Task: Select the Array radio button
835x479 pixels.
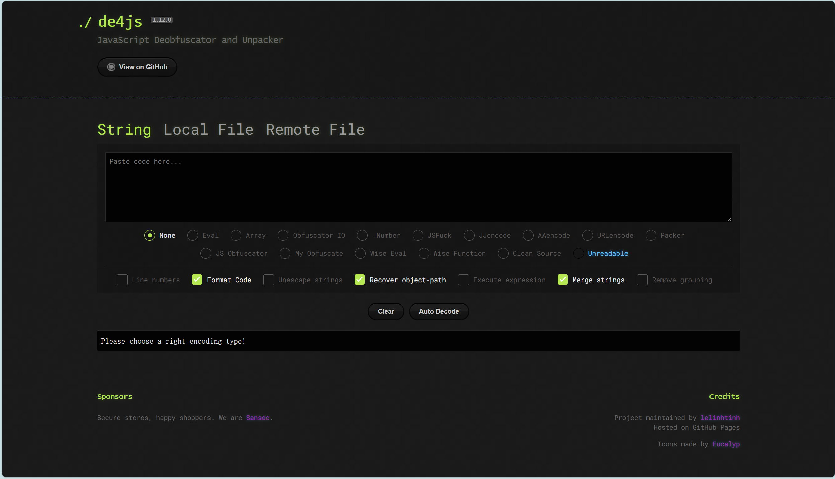Action: point(236,235)
